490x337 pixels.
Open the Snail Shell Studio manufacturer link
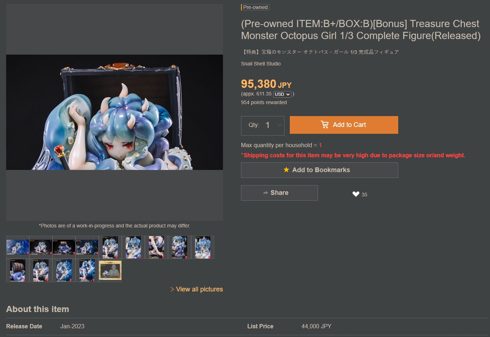[261, 64]
